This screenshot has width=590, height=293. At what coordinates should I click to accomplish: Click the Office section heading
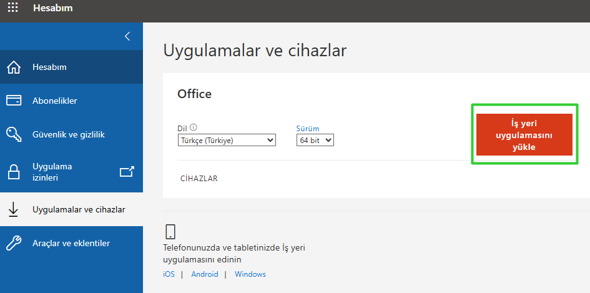pyautogui.click(x=195, y=94)
